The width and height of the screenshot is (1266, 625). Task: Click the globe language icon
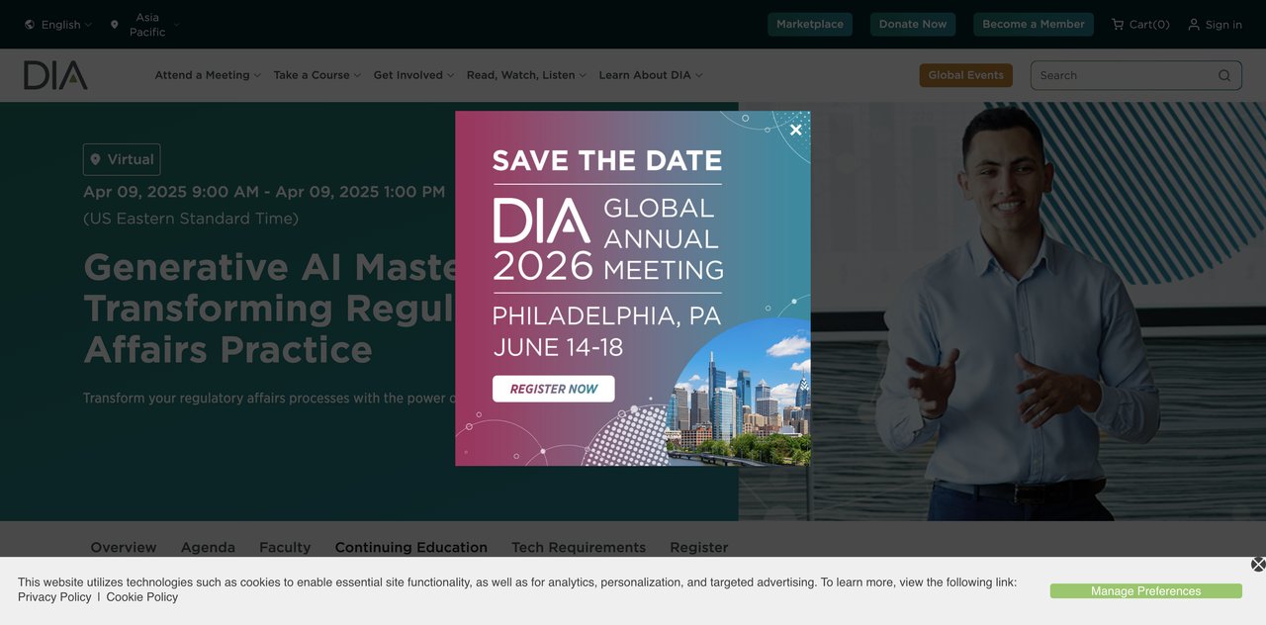coord(30,25)
